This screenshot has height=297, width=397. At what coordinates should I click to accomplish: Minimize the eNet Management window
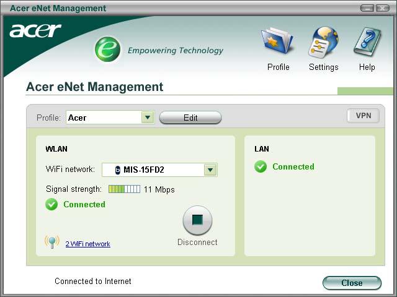pyautogui.click(x=367, y=8)
